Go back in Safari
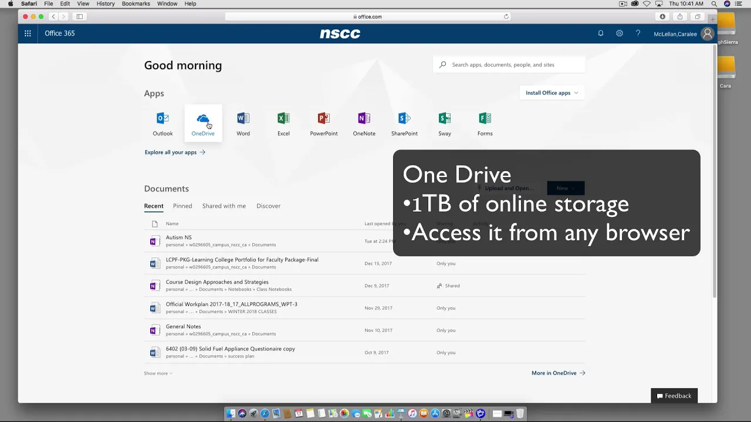 pos(53,16)
